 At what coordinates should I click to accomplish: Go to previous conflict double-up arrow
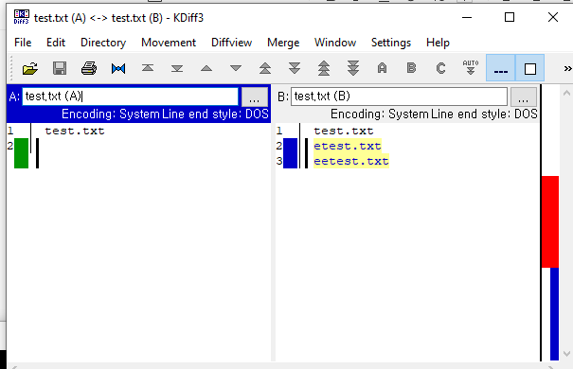[265, 68]
